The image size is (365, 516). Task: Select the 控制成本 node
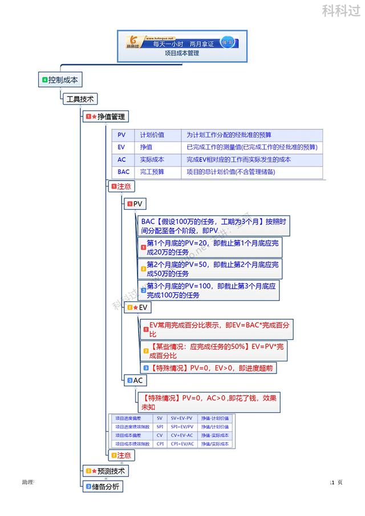click(60, 80)
